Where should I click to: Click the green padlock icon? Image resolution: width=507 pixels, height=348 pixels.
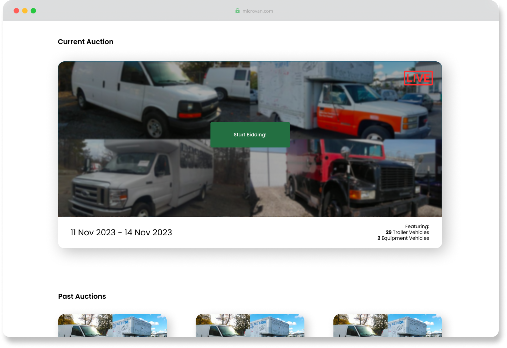pos(238,11)
